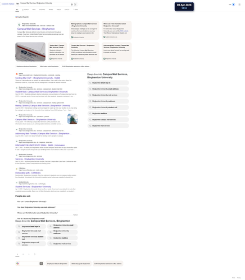245x280 pixels.
Task: Expand 'How do I access my Binghamton email?'
Action: [47, 218]
